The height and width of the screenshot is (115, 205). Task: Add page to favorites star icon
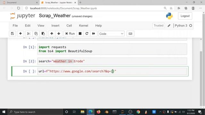tap(171, 8)
